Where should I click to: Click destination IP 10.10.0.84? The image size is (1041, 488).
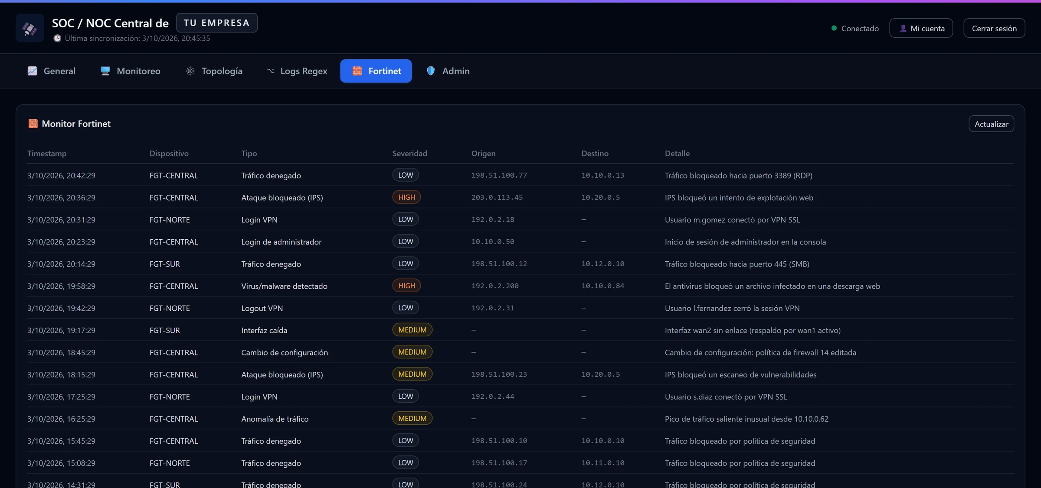point(603,286)
